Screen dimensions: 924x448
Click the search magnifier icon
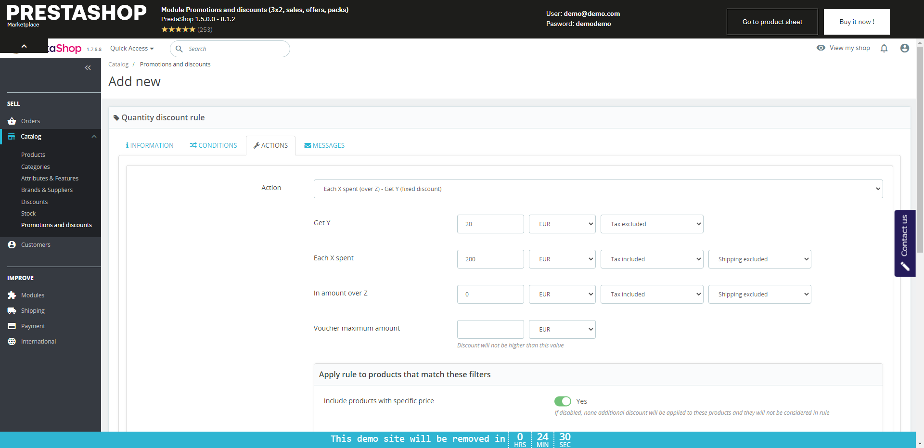[179, 49]
